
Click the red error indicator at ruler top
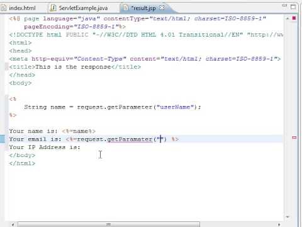click(x=294, y=18)
